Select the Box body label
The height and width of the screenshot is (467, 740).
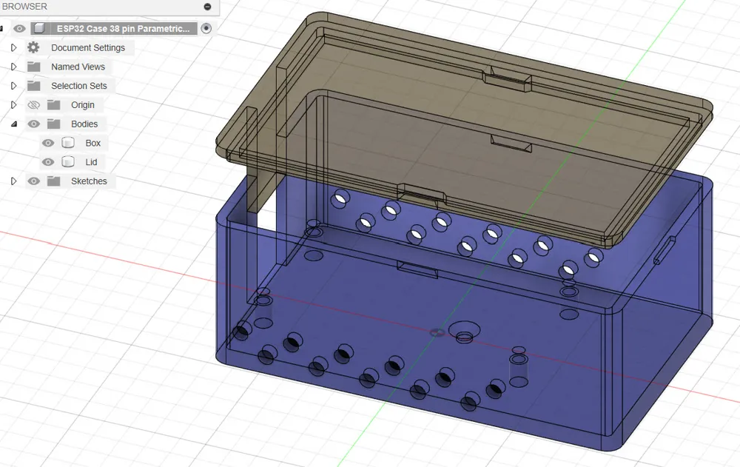point(93,143)
